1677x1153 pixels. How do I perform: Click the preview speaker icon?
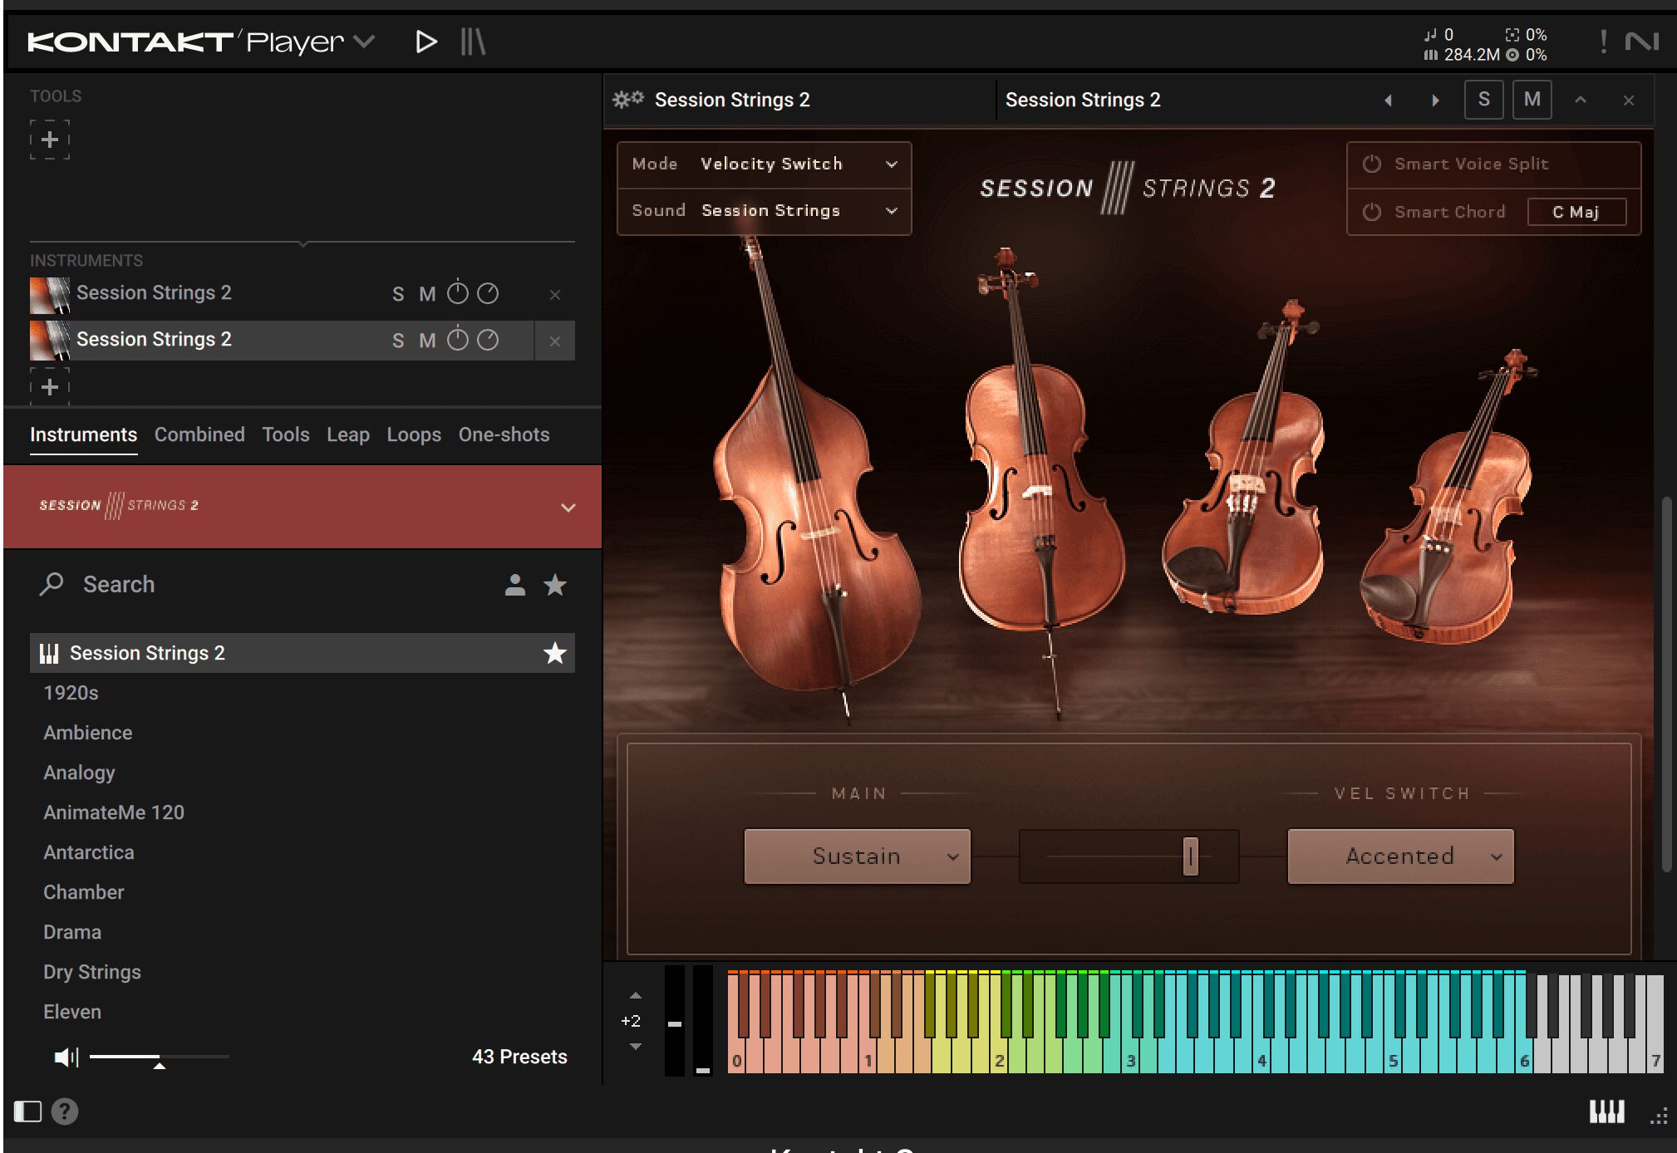[66, 1057]
